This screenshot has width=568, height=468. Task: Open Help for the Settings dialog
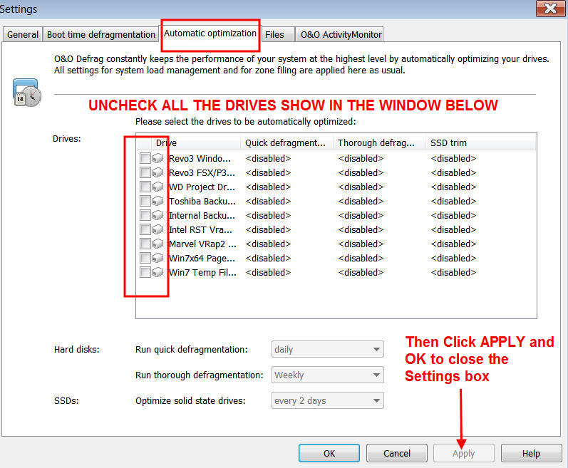pos(531,453)
